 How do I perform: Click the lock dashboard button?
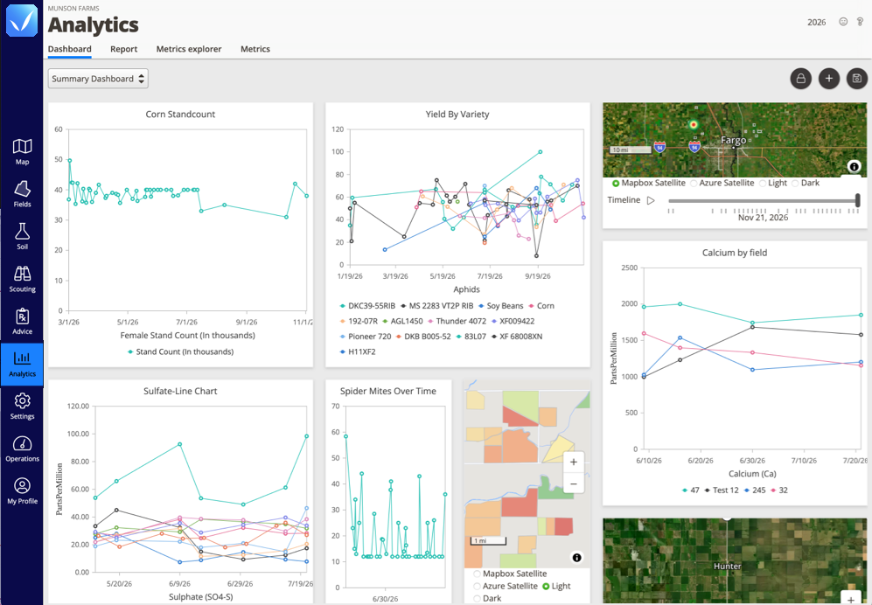point(801,79)
